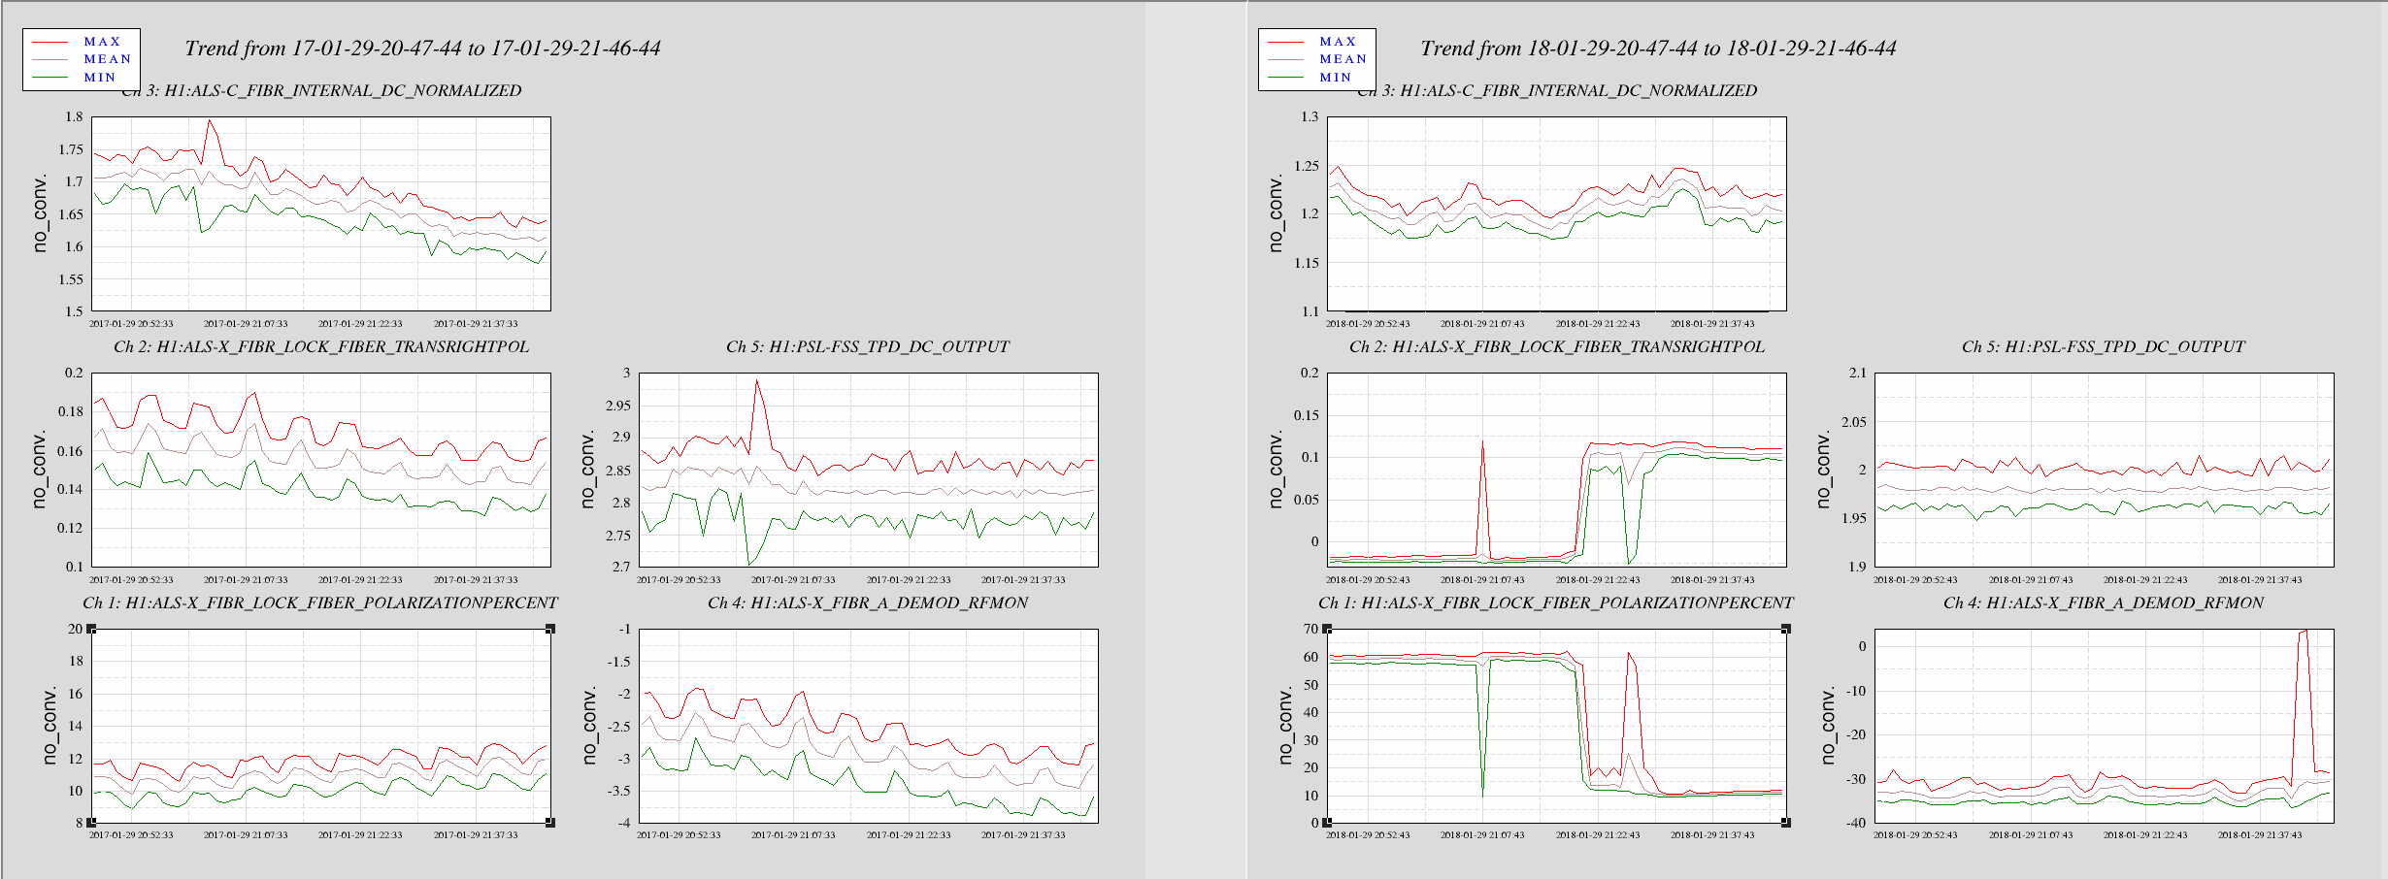
Task: Click the 2017 Ch 5 PSL-FSS_TPD_DC_OUTPUT plot title
Action: (867, 346)
